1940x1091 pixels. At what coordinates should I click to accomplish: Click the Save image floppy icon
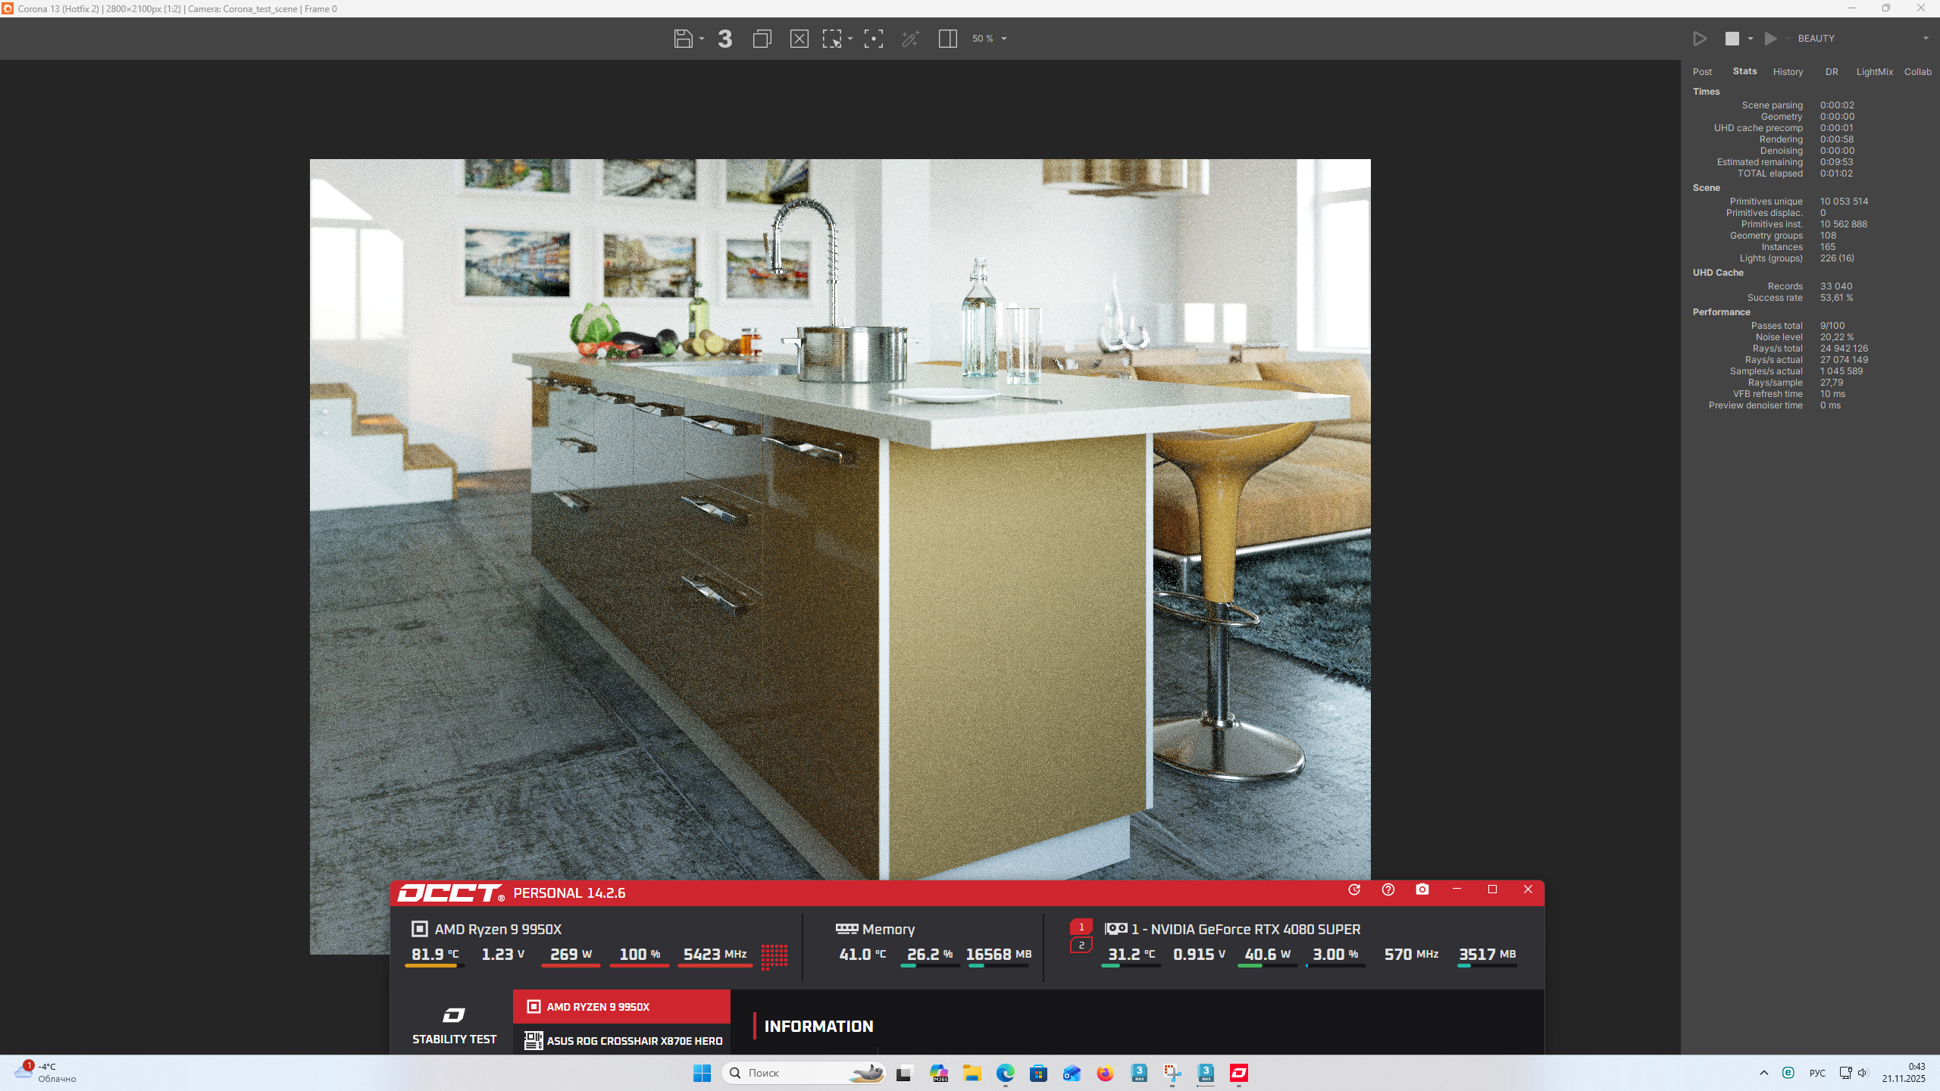(x=683, y=39)
